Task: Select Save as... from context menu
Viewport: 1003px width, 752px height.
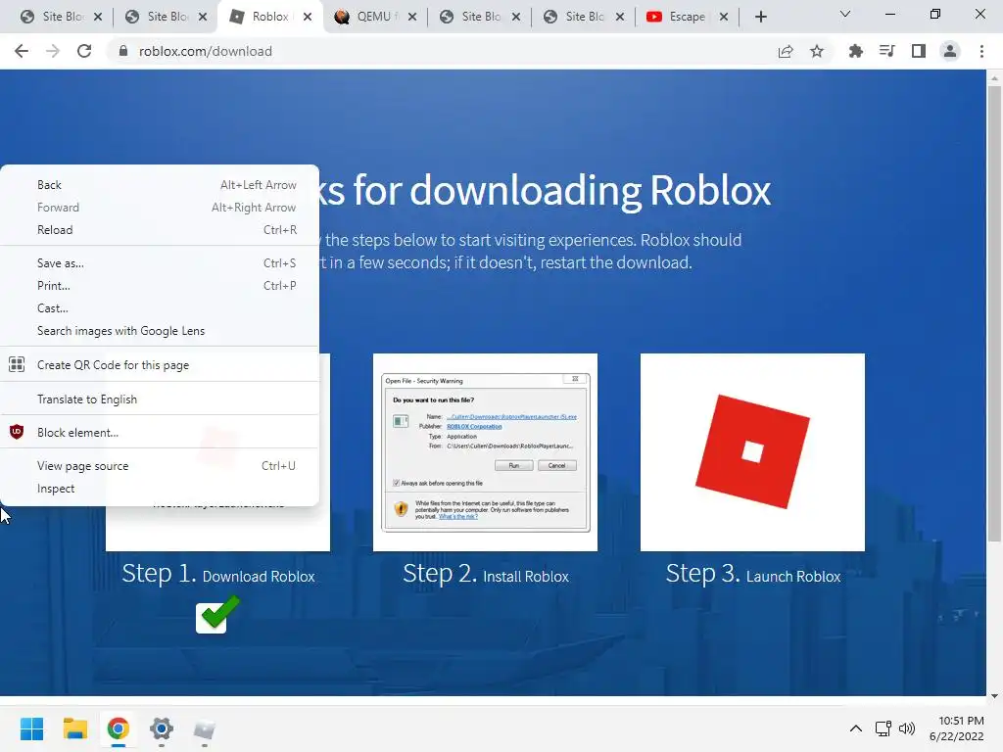Action: [160, 262]
